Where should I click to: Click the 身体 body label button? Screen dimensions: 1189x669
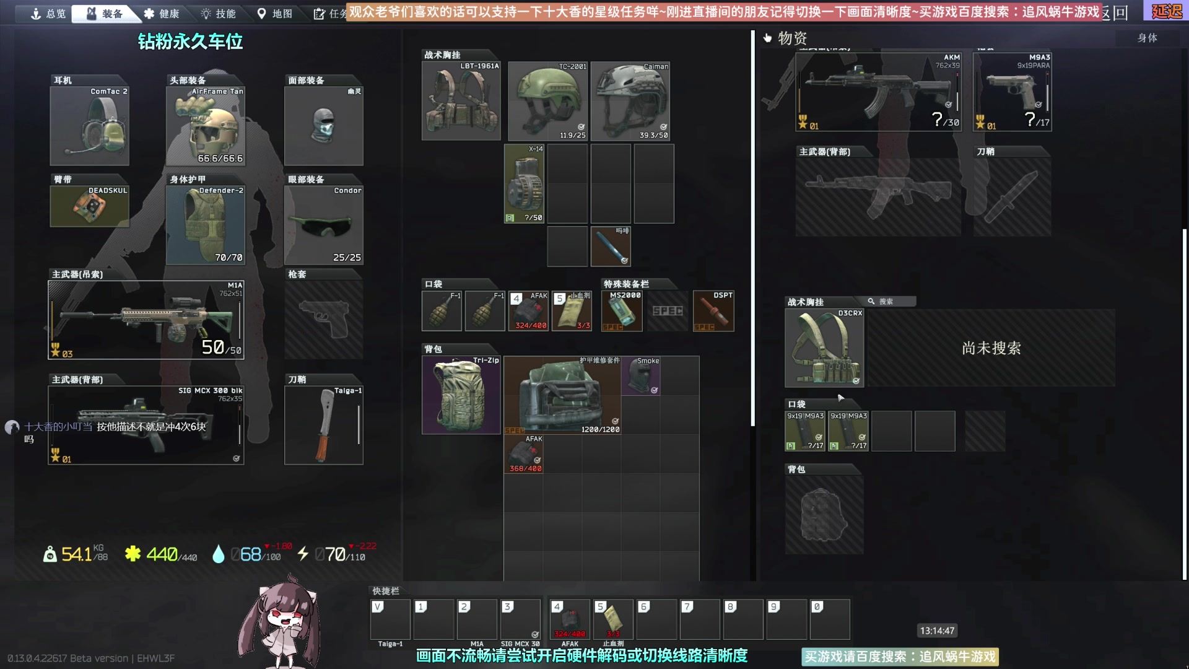click(x=1147, y=38)
